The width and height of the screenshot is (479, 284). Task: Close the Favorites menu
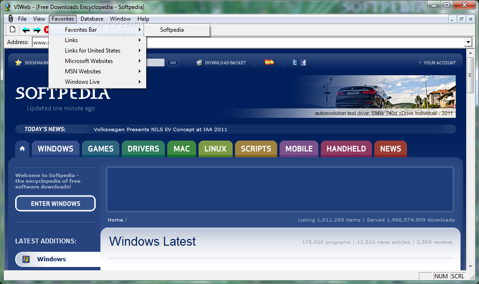tap(63, 18)
